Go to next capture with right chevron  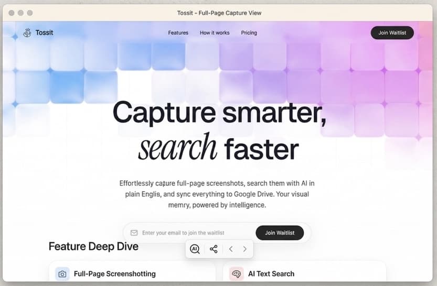(244, 249)
